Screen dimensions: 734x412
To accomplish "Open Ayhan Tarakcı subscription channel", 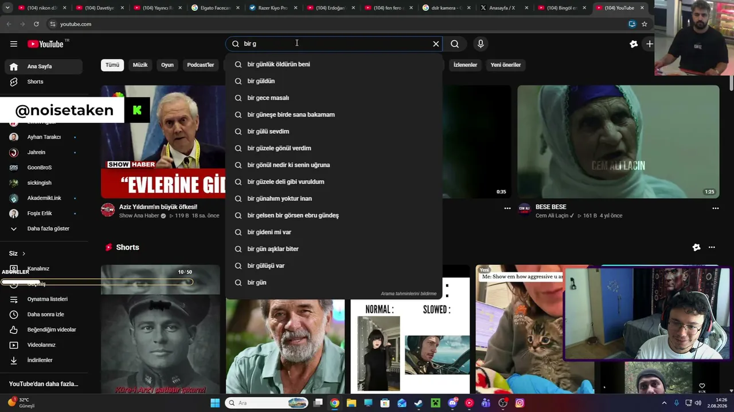I will pyautogui.click(x=43, y=137).
